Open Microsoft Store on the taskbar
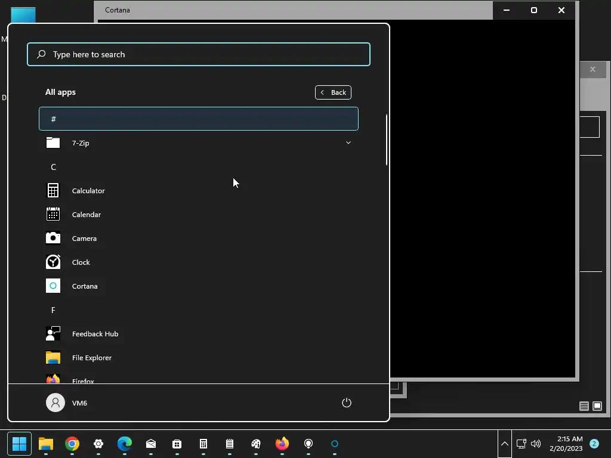This screenshot has height=458, width=611. 177,444
